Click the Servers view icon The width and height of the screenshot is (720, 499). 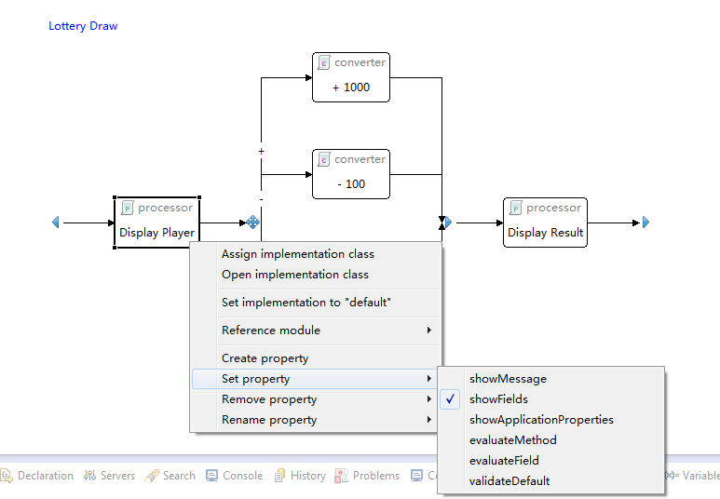click(x=89, y=476)
